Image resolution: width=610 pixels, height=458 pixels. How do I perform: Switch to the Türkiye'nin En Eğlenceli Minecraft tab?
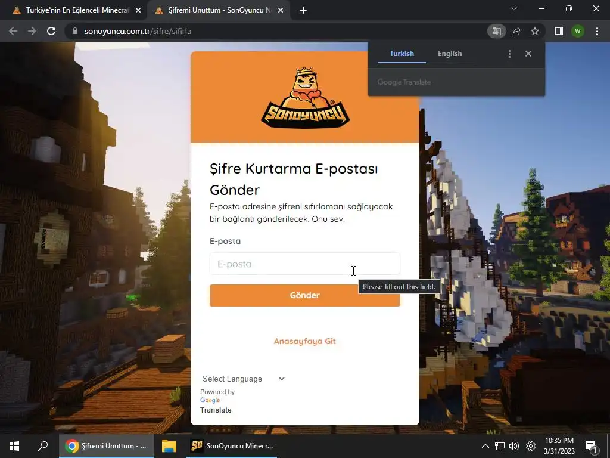[72, 10]
